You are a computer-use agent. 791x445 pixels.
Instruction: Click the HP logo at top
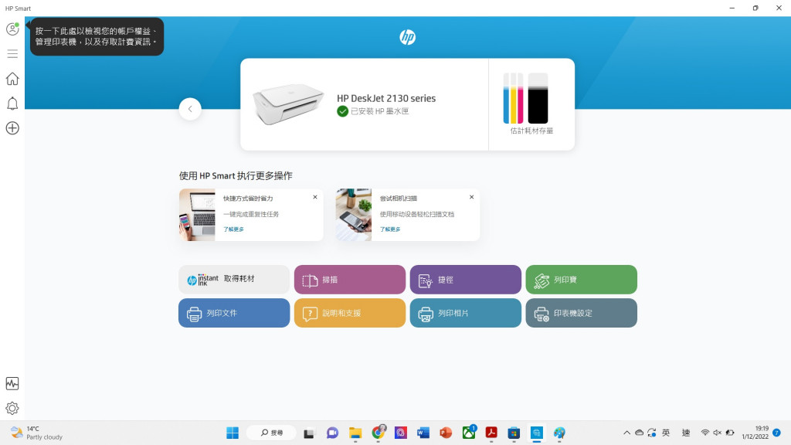pos(408,37)
